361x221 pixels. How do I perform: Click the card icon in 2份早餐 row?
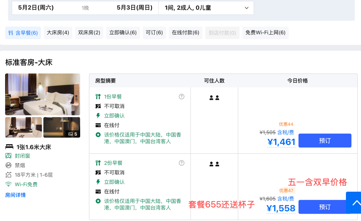click(x=98, y=192)
